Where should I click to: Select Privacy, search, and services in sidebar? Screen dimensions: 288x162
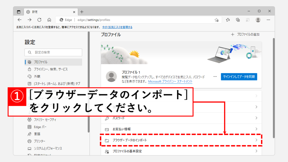click(51, 69)
